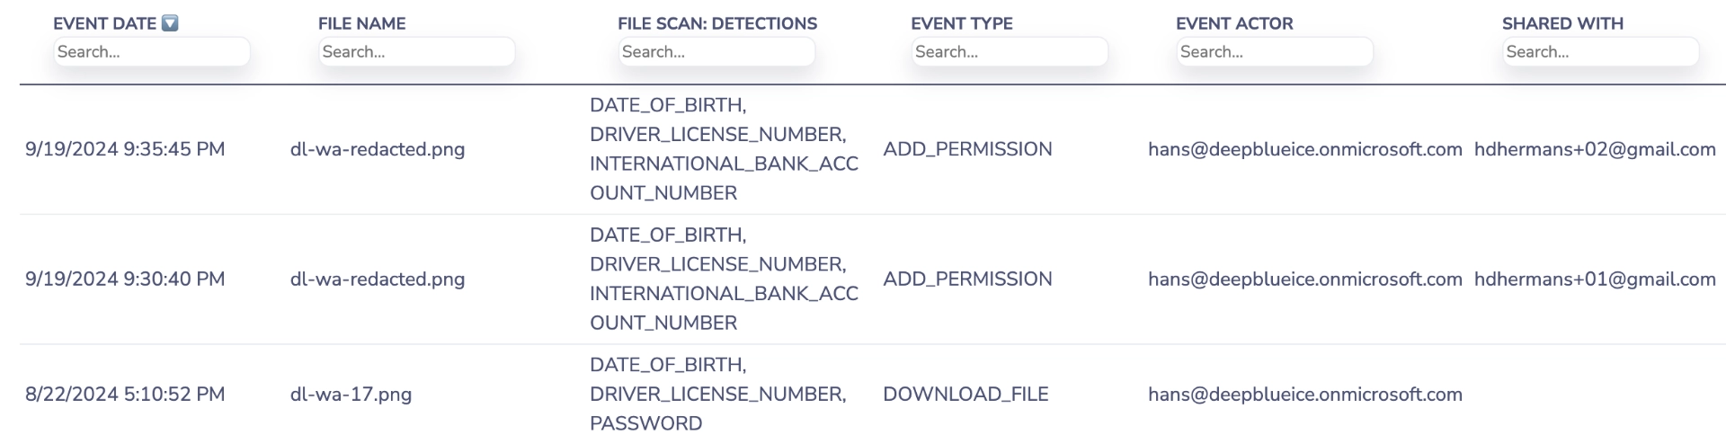
Task: Click the DOWNLOAD_FILE event type cell
Action: (965, 395)
